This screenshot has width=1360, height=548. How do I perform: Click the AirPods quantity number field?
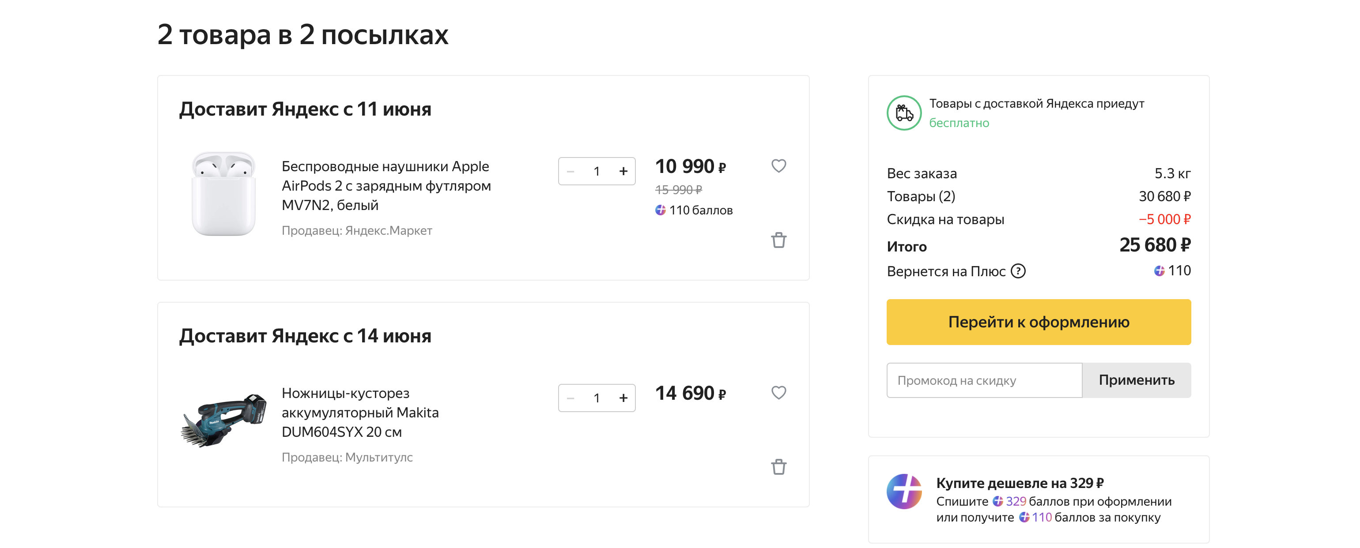pos(596,171)
